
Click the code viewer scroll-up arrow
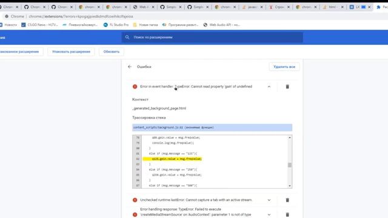(290, 137)
